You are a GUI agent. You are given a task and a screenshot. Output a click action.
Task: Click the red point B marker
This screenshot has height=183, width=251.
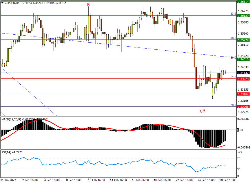coord(88,4)
